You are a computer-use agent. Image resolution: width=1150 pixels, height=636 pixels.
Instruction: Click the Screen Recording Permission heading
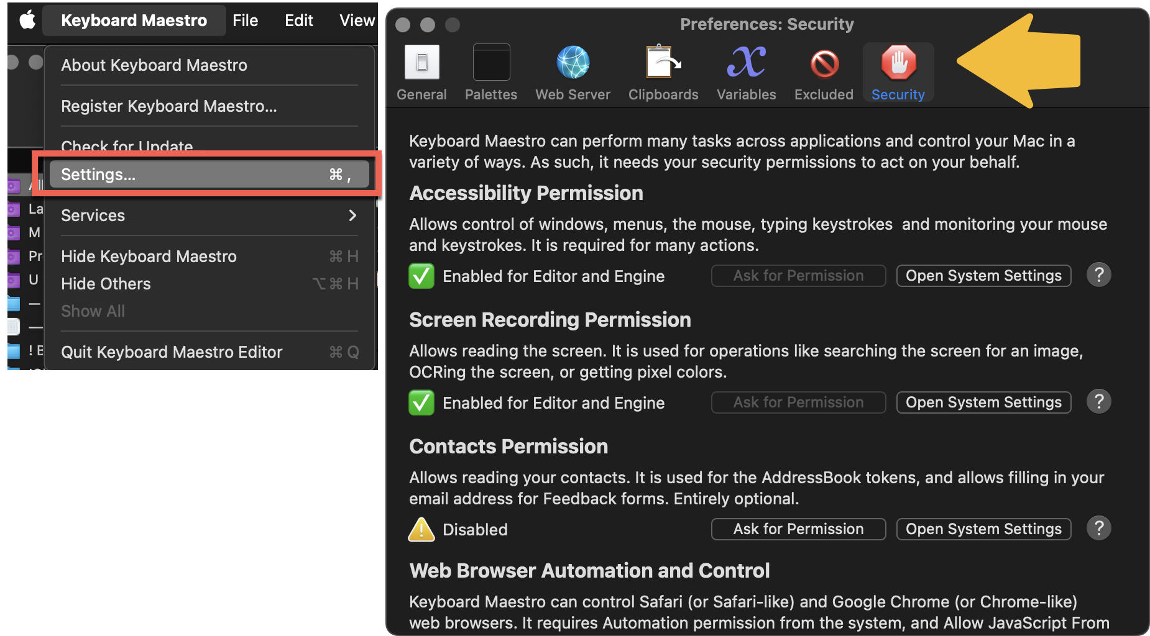[x=550, y=320]
